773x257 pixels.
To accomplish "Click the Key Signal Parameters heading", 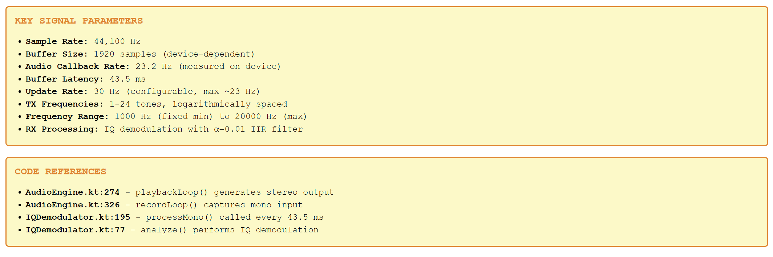I will pos(78,21).
